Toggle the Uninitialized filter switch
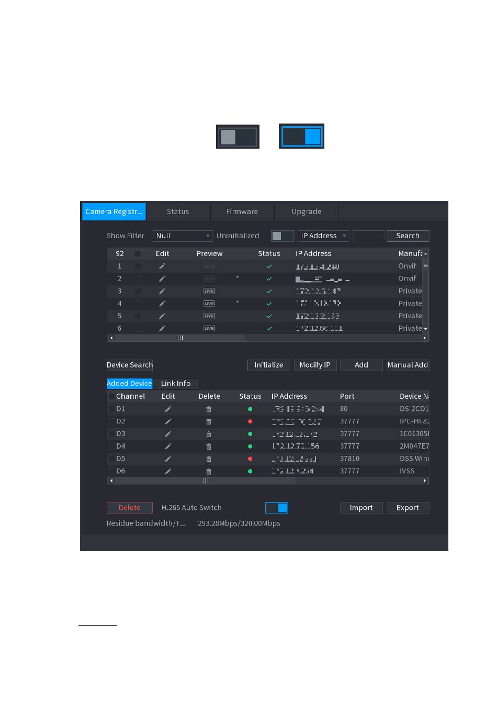Image resolution: width=497 pixels, height=726 pixels. [x=283, y=236]
